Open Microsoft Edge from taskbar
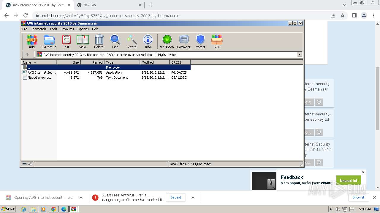The height and width of the screenshot is (213, 380). (64, 209)
